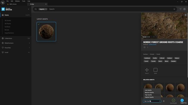Collapse the Bridge sidebar with the chevron
Viewport: 188px width, 105px height.
pos(28,9)
